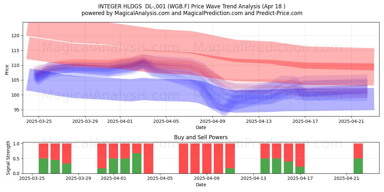Click the "Date" label under Buy and Sell Powers
Viewport: 384px width, 192px height.
pos(201,185)
